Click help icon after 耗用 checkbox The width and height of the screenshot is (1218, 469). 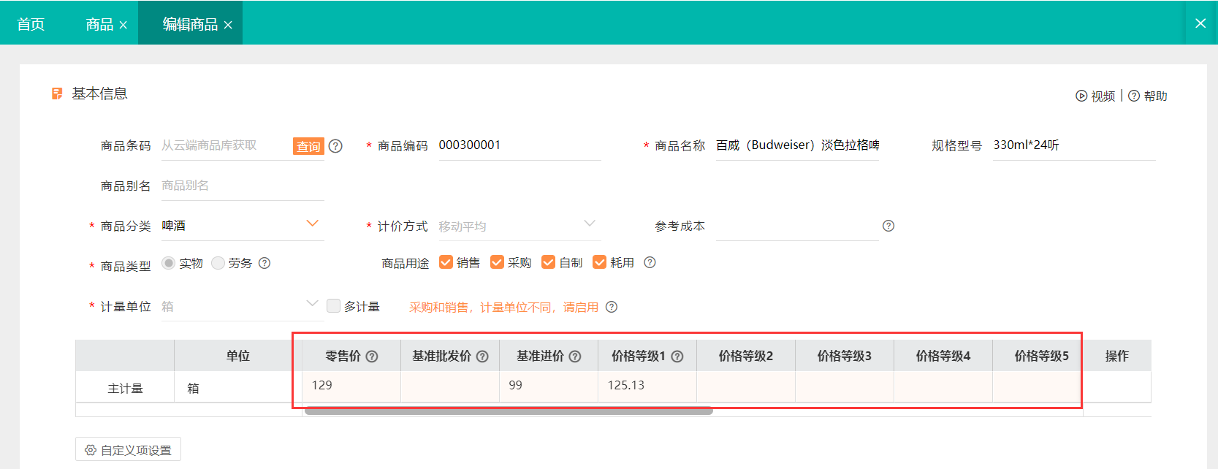pos(650,262)
